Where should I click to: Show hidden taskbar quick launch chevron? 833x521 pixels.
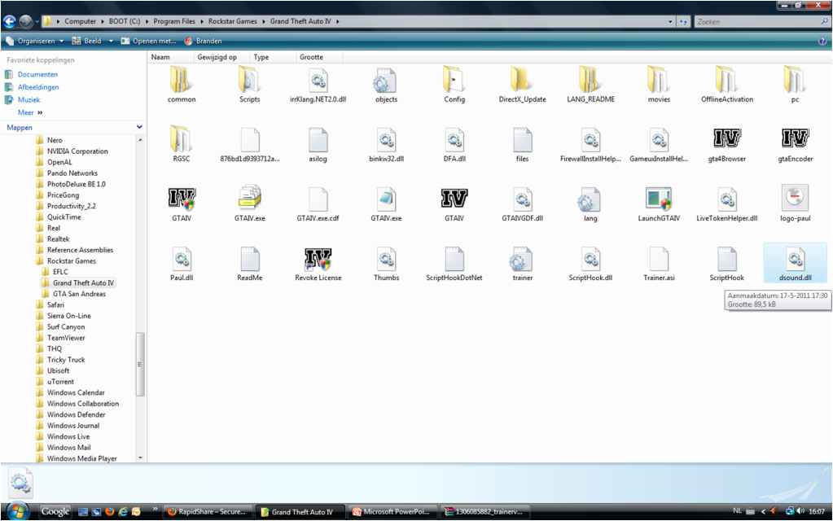click(156, 509)
